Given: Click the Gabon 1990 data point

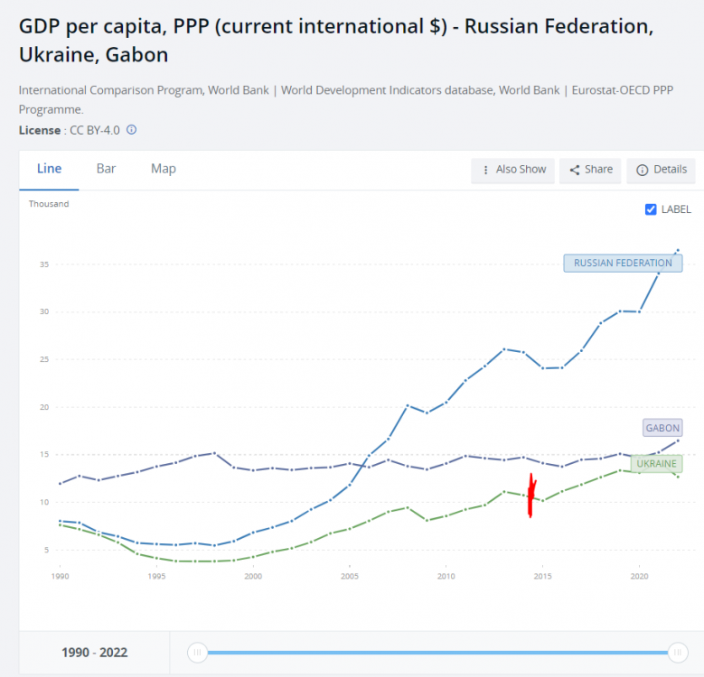Looking at the screenshot, I should pos(61,483).
